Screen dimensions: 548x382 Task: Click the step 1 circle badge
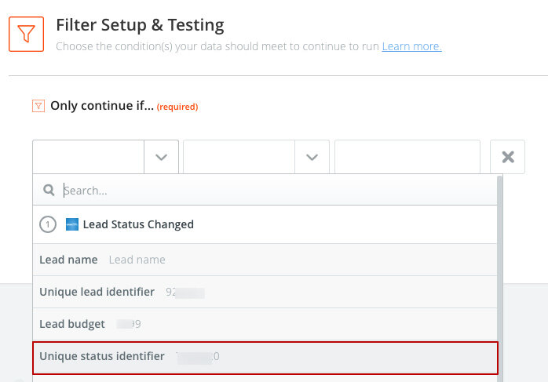tap(48, 224)
